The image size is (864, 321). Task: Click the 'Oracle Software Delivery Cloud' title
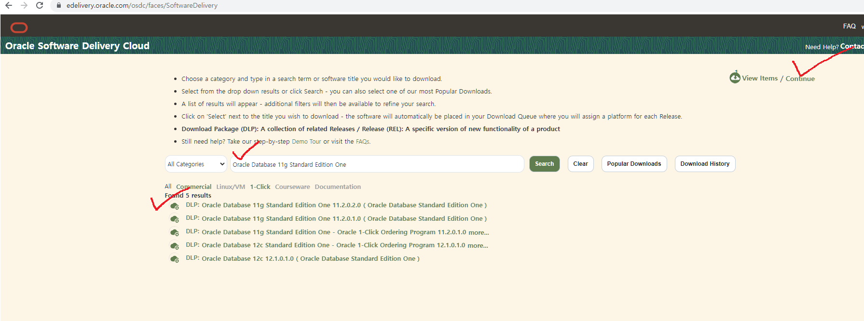[x=77, y=46]
